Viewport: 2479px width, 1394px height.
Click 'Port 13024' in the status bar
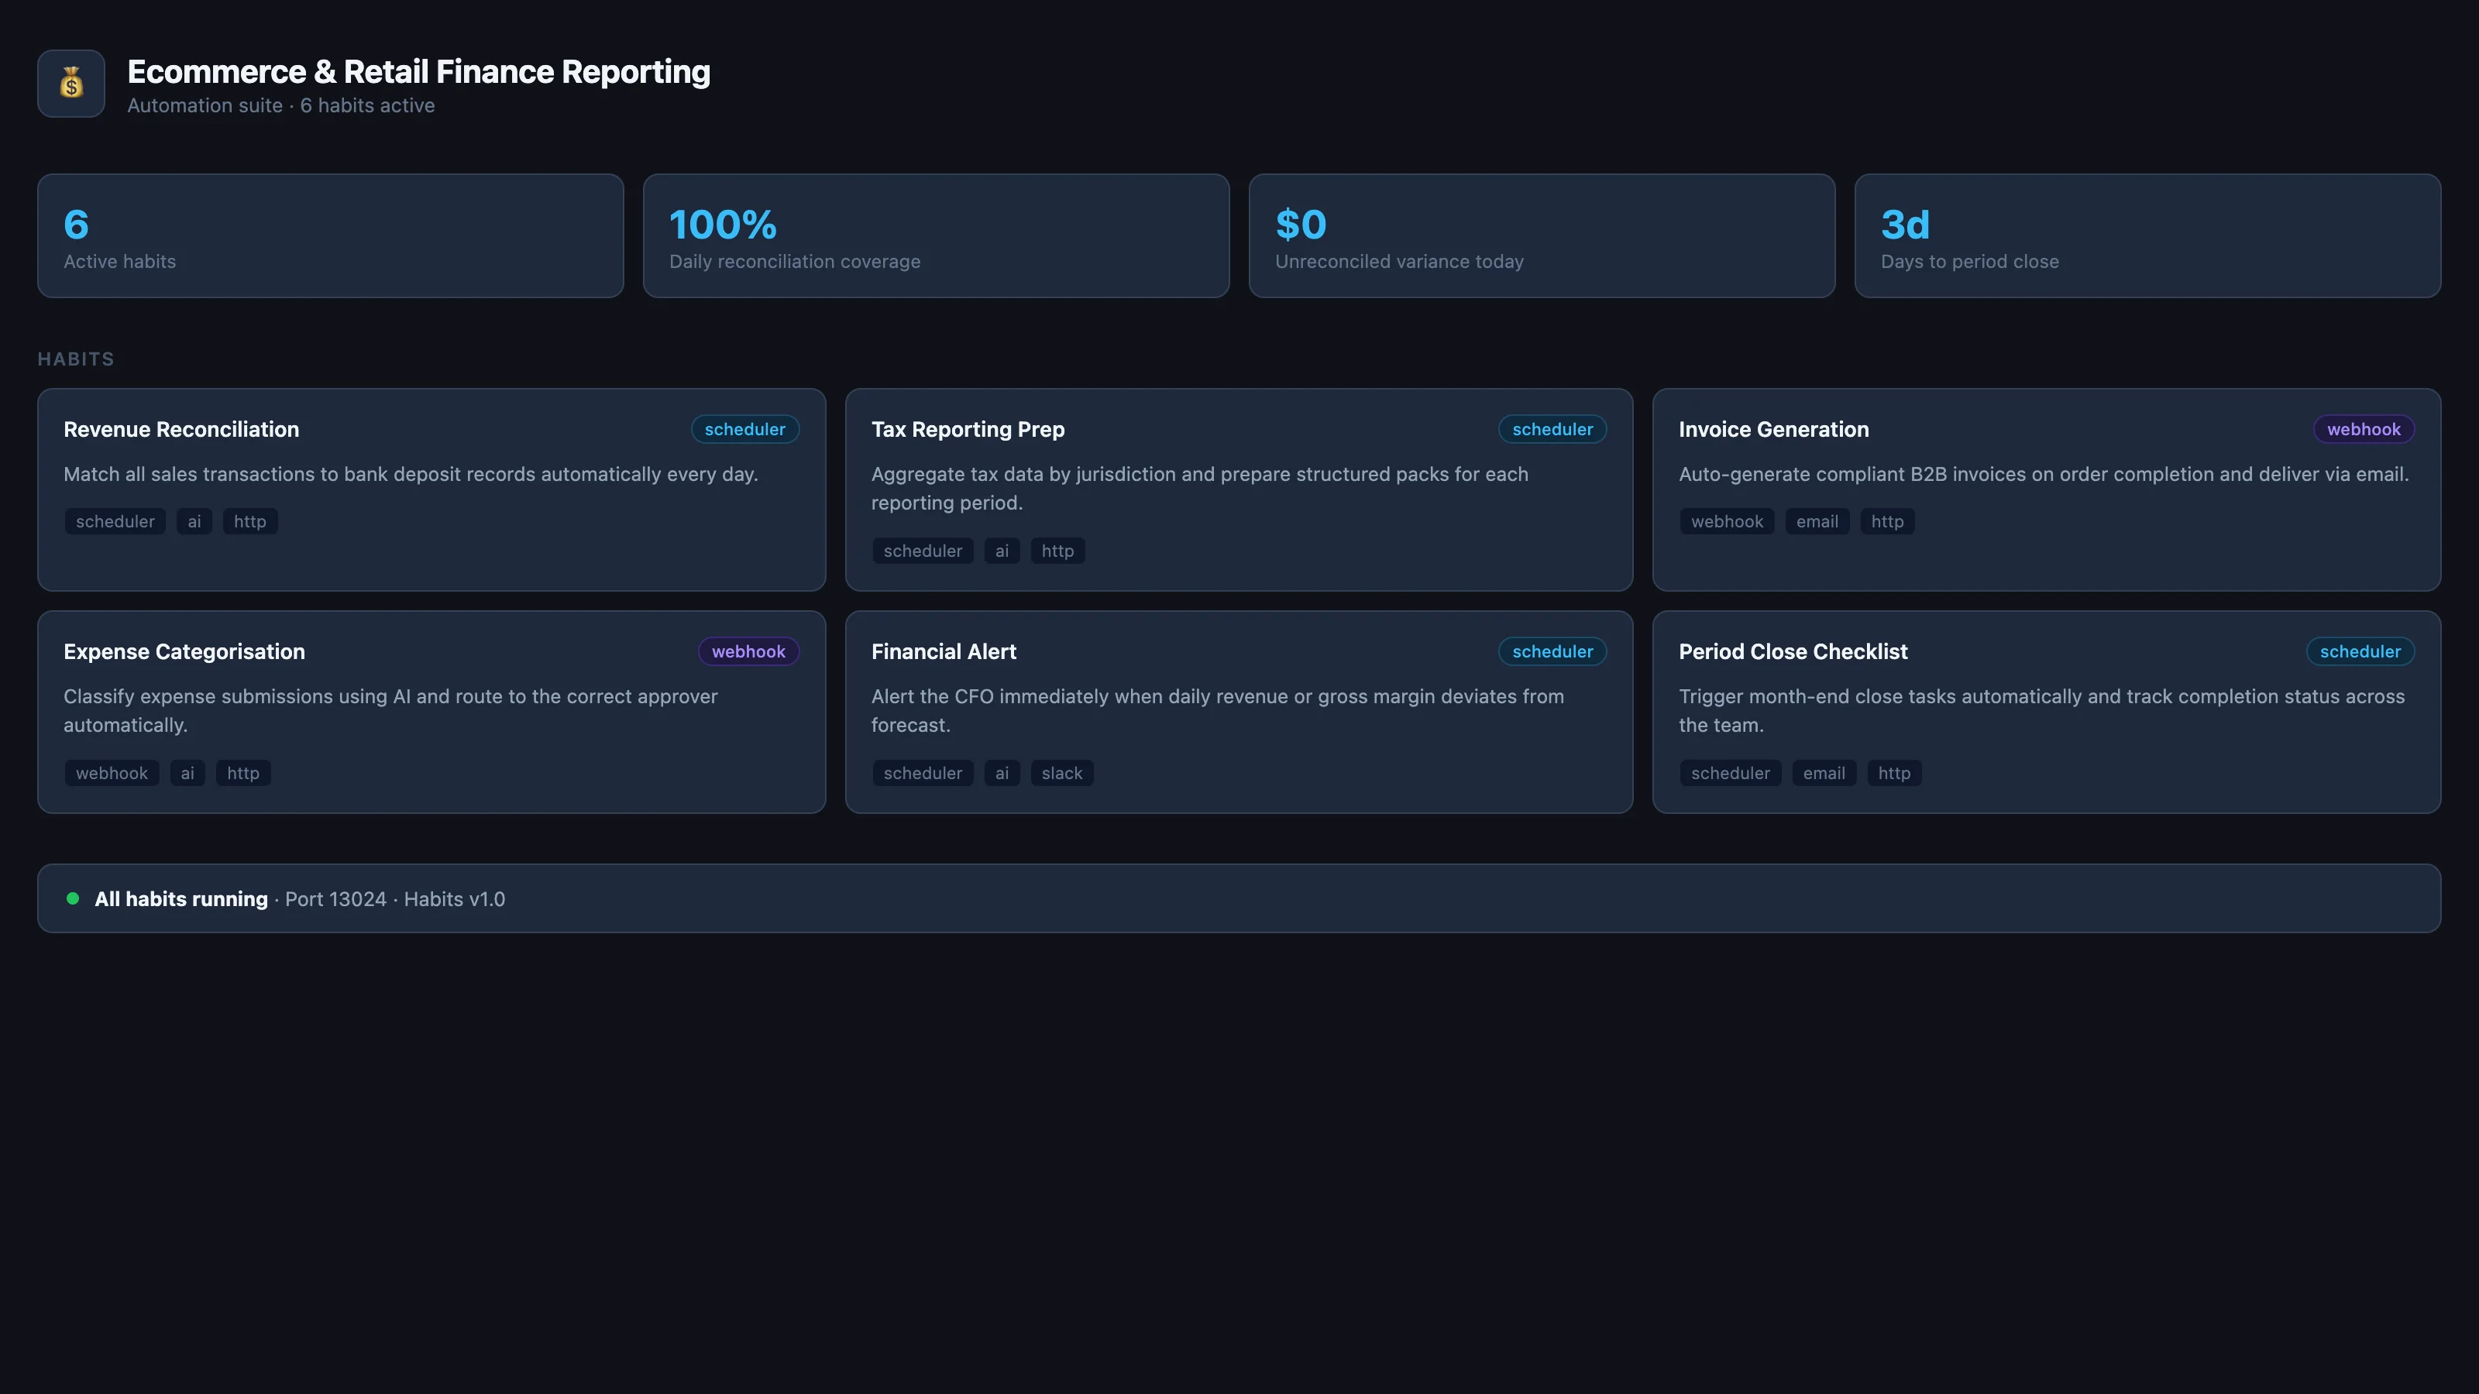[336, 899]
